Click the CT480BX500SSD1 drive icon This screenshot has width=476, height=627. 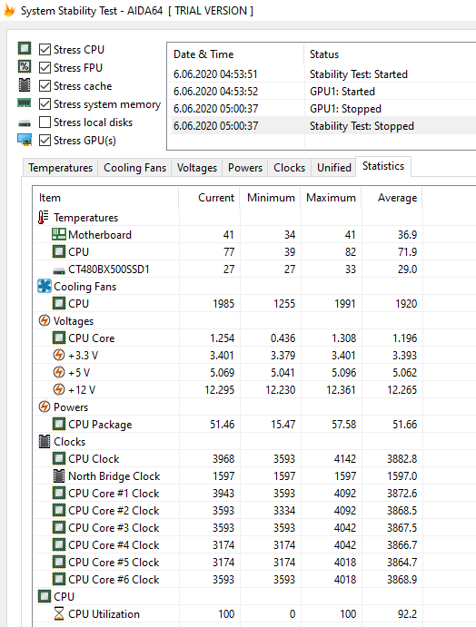59,271
